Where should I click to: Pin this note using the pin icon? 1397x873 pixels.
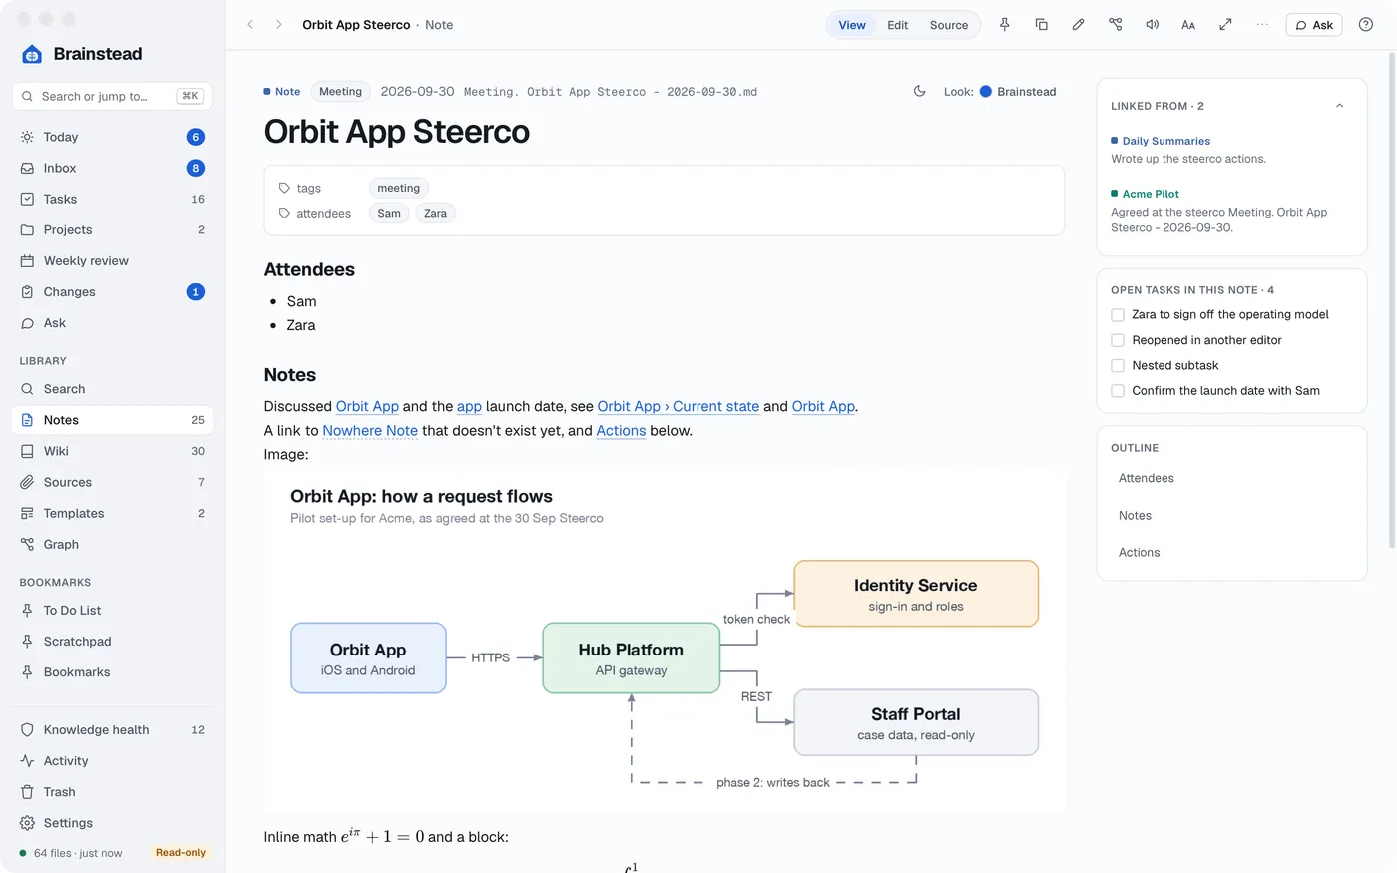pyautogui.click(x=1005, y=25)
